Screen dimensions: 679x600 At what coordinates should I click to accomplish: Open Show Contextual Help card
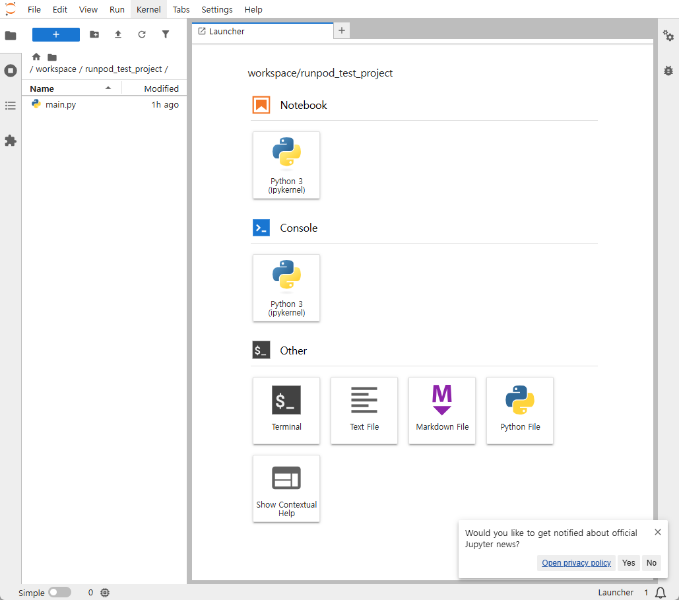point(286,488)
